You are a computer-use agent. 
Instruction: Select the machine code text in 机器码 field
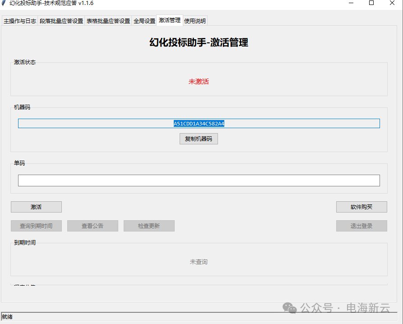pyautogui.click(x=199, y=123)
